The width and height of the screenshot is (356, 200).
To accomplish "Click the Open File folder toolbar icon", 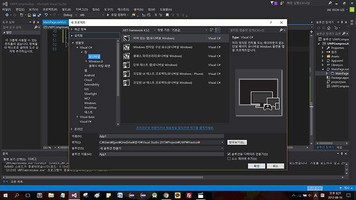I will (29, 15).
